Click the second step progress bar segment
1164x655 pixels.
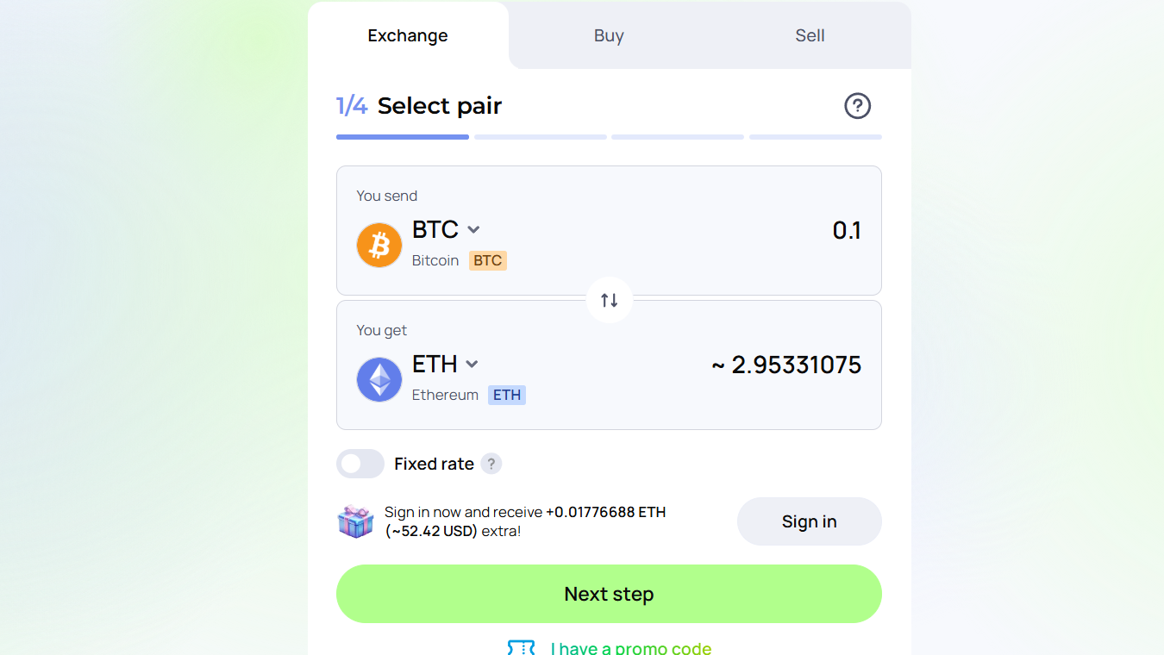pos(540,136)
